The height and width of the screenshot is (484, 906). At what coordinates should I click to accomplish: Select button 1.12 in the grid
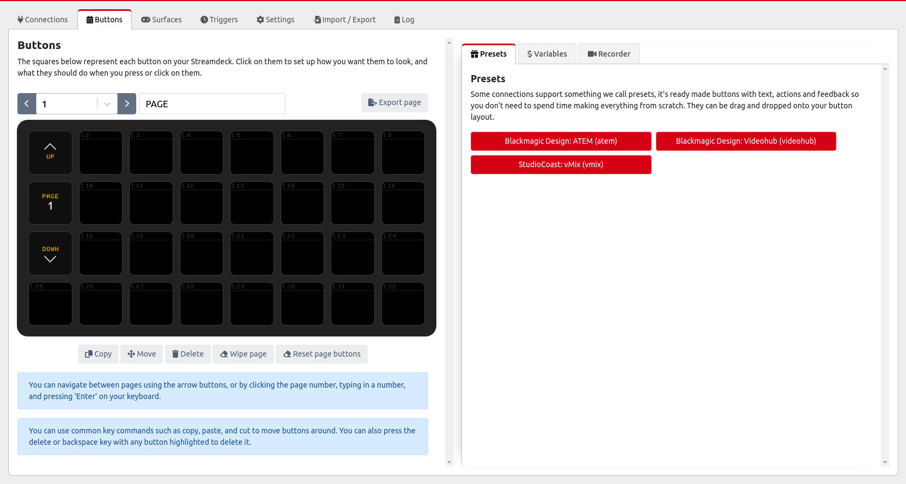(x=202, y=203)
